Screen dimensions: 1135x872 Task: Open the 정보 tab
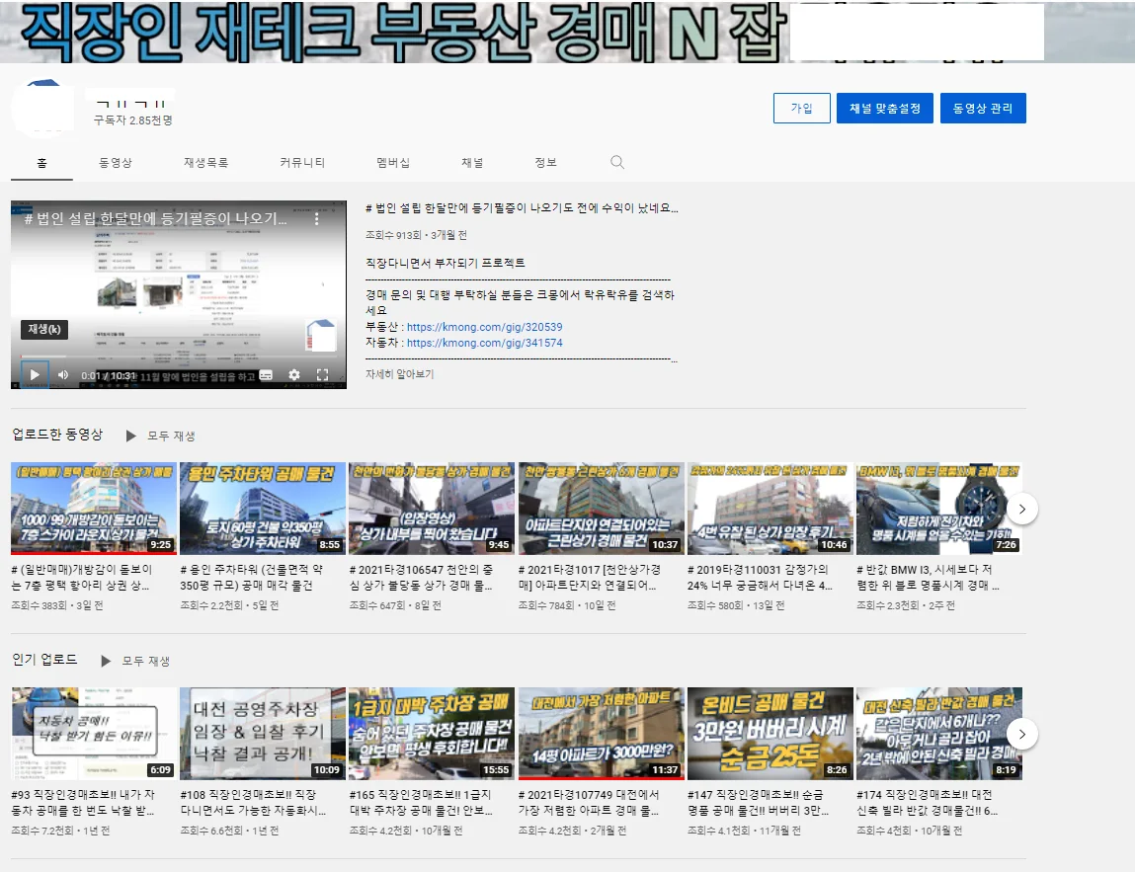(x=546, y=161)
